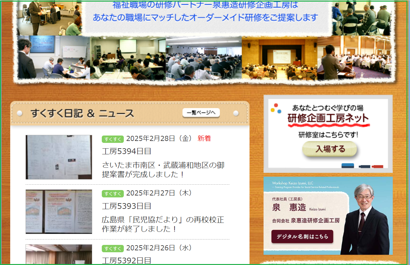Open the 工房5394日目 title
The height and width of the screenshot is (265, 410).
point(127,151)
